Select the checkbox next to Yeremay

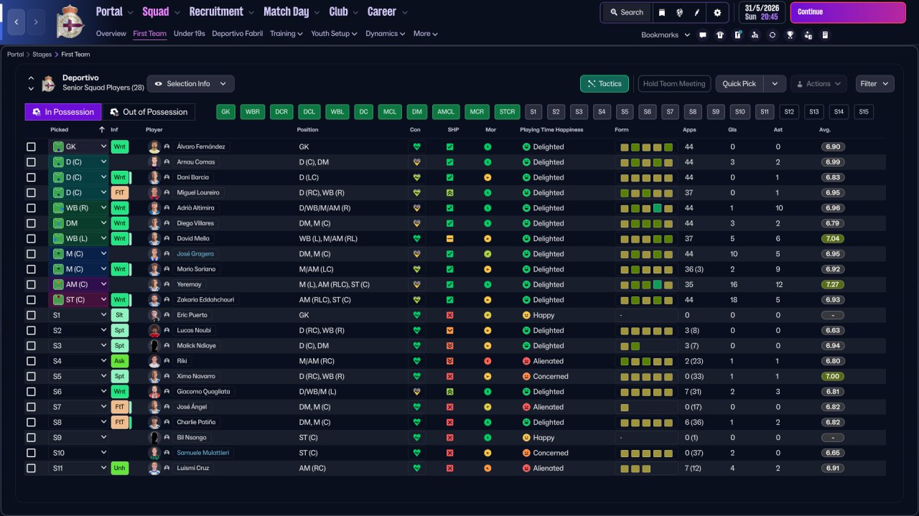tap(31, 284)
